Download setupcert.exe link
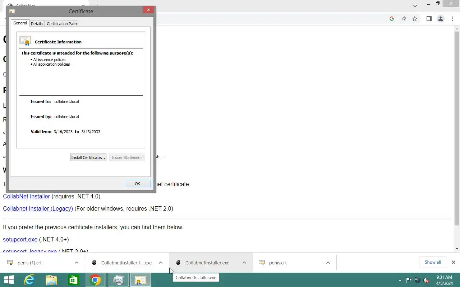Image resolution: width=460 pixels, height=287 pixels. (x=20, y=240)
